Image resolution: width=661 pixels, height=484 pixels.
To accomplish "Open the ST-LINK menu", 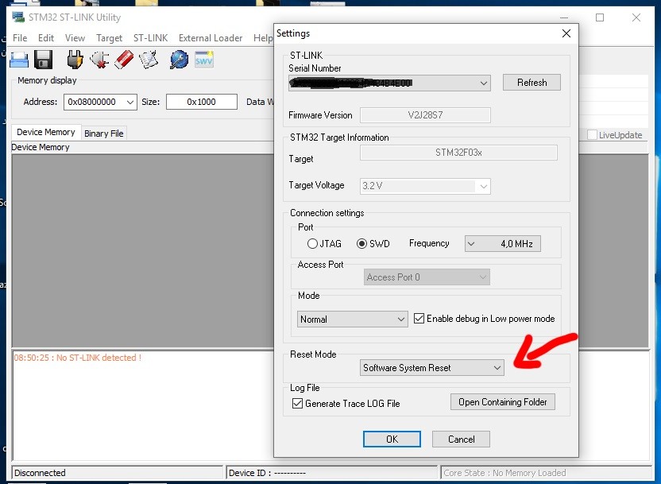I will click(x=150, y=38).
